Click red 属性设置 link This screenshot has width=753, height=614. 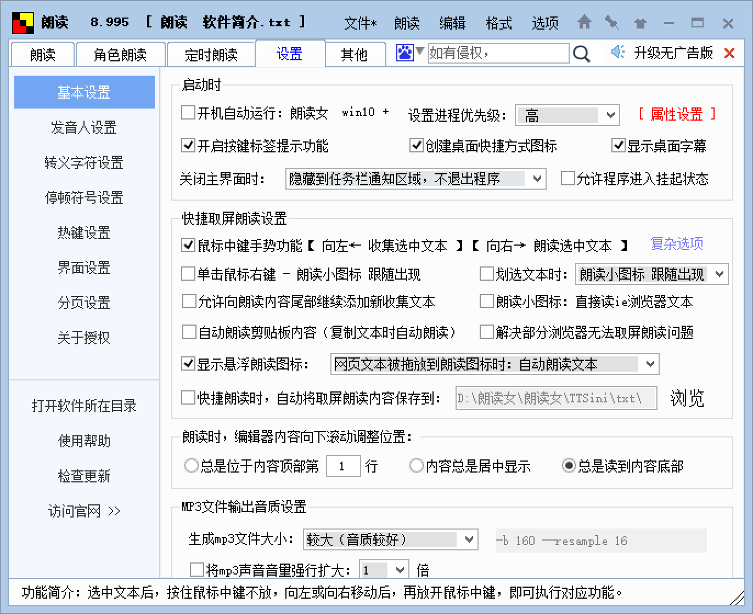[677, 114]
